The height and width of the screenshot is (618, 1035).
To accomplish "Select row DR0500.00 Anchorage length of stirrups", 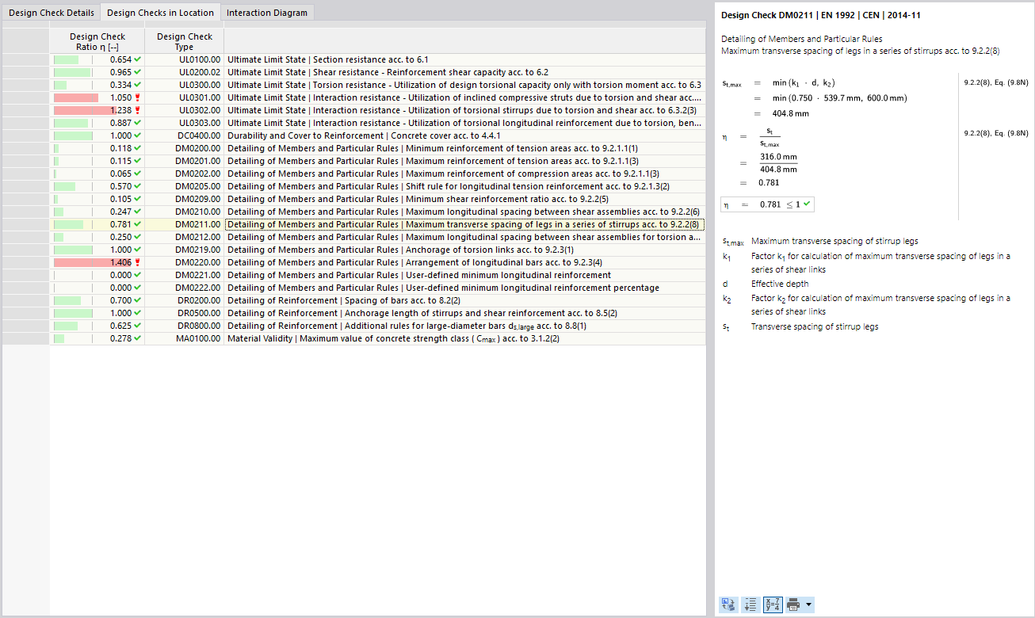I will click(377, 313).
